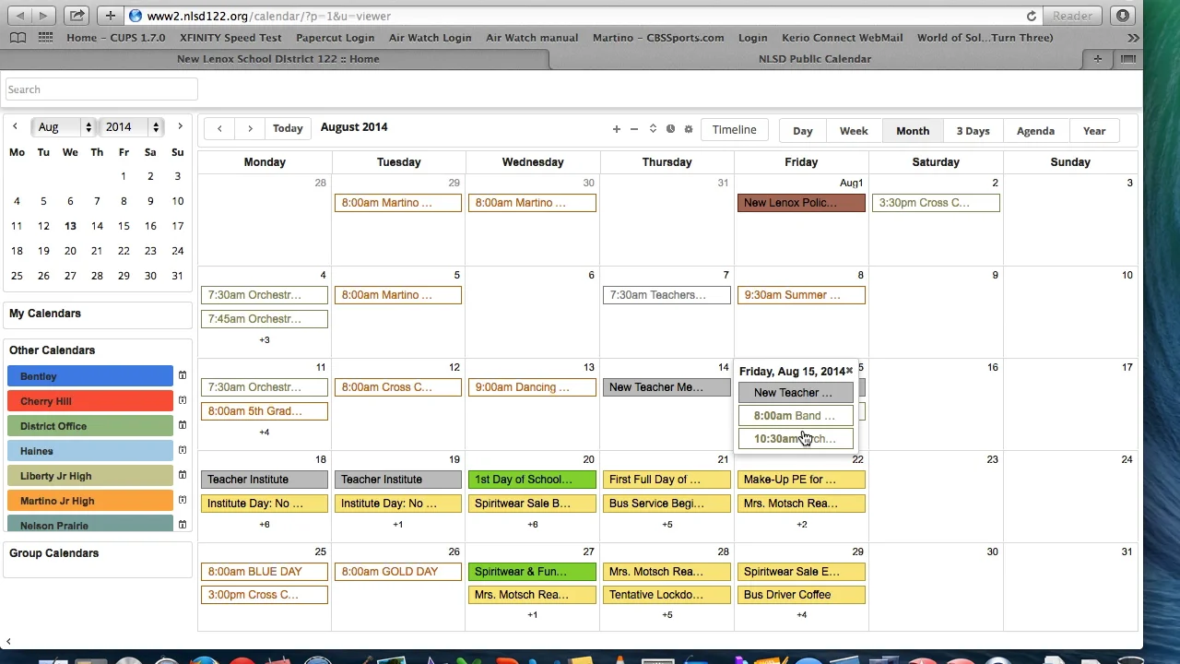Toggle the Martino Jr High calendar
Screen dimensions: 1180x664
point(90,501)
